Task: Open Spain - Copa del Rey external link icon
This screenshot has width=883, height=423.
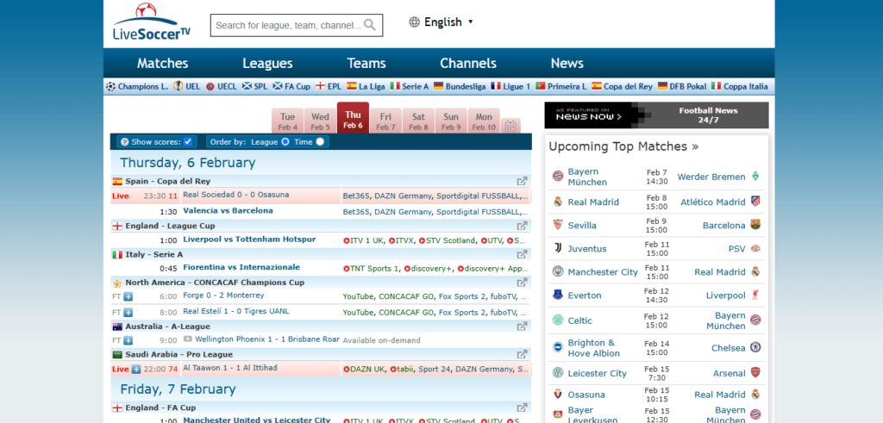Action: (x=522, y=181)
